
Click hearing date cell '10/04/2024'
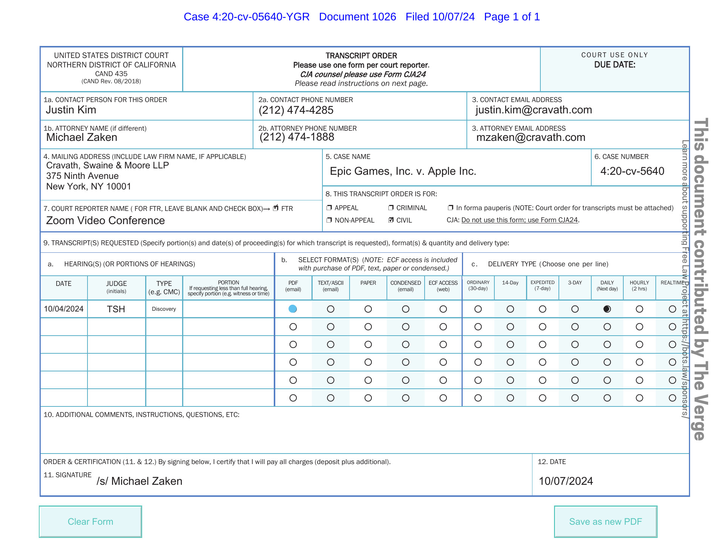click(x=64, y=309)
